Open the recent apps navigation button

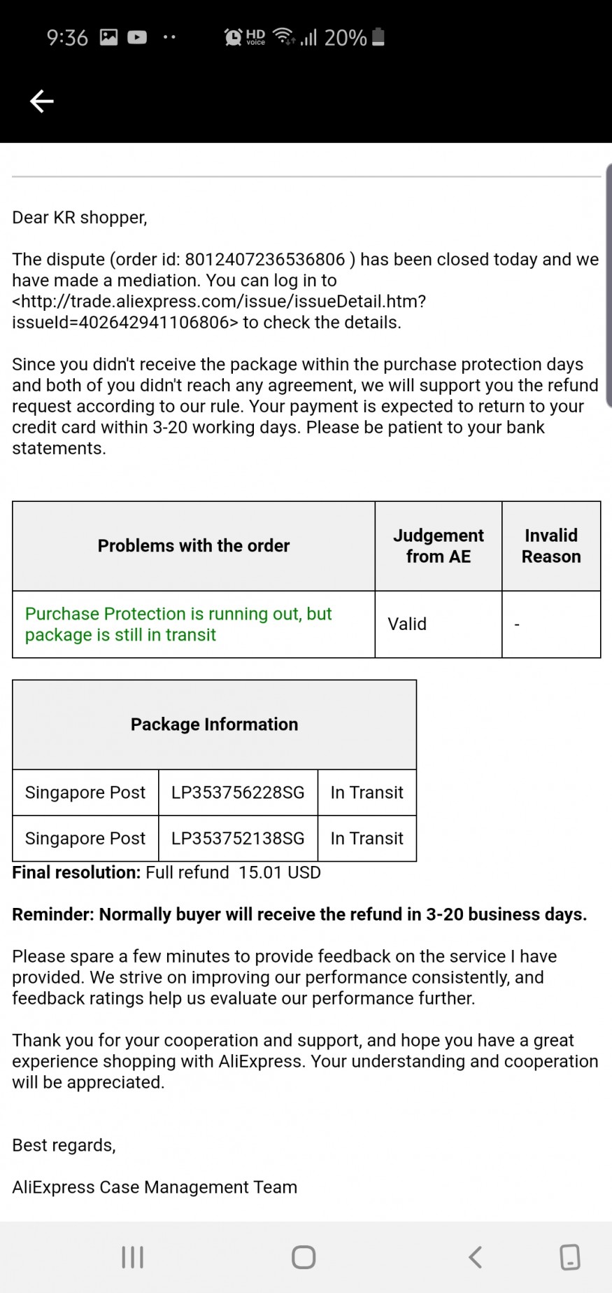pyautogui.click(x=132, y=1257)
